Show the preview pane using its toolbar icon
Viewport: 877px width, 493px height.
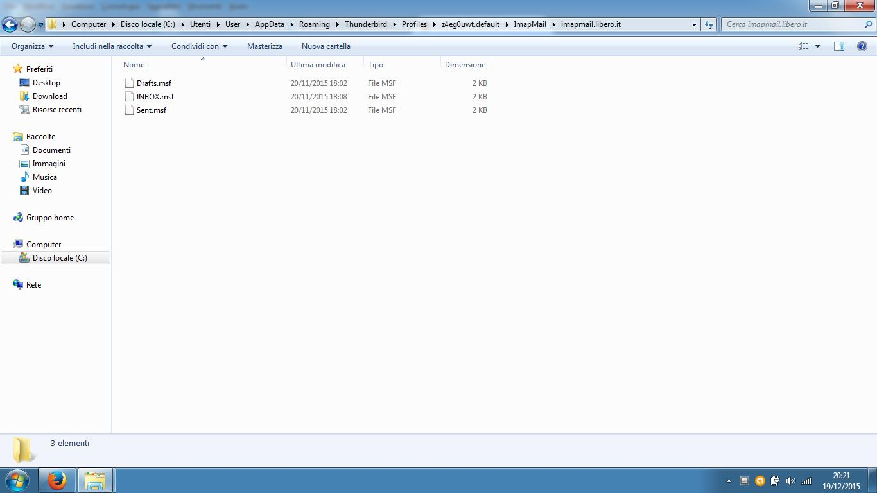(x=839, y=46)
